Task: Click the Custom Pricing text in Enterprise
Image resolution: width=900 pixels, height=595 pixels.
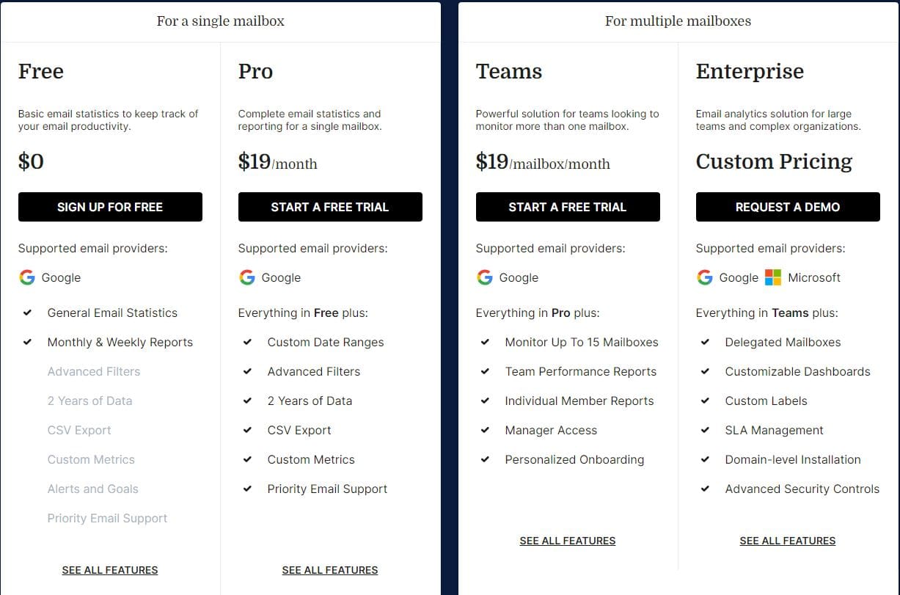Action: [x=773, y=161]
